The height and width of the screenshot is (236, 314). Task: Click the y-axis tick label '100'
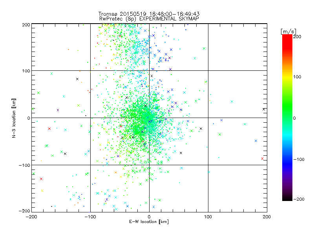(26, 71)
